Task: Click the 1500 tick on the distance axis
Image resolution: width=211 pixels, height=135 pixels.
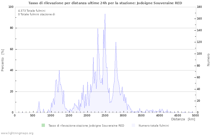Action: [x=69, y=115]
